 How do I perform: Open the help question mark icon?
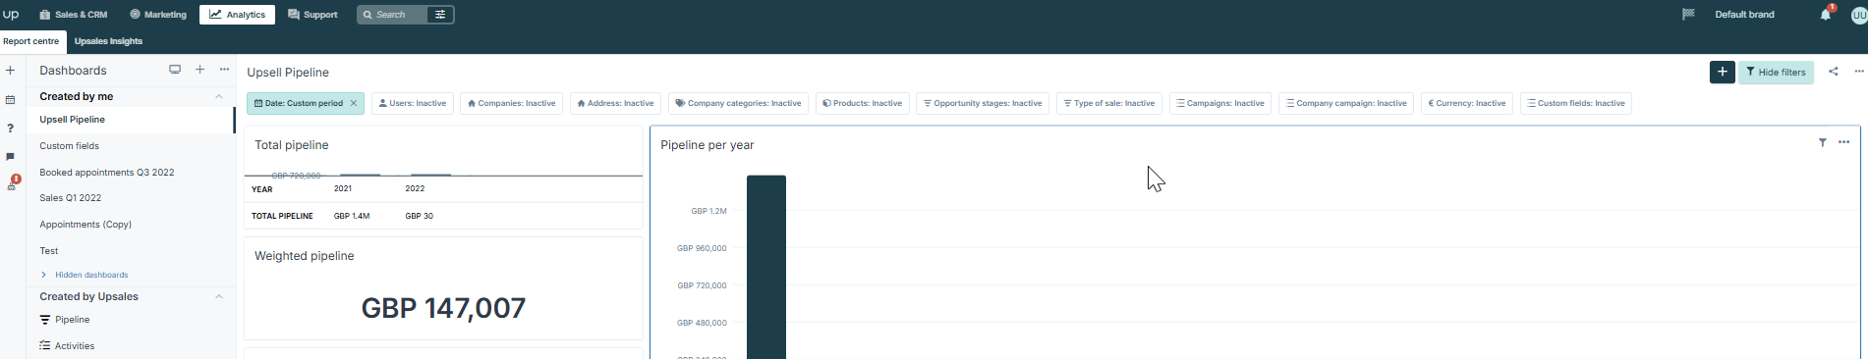click(10, 128)
